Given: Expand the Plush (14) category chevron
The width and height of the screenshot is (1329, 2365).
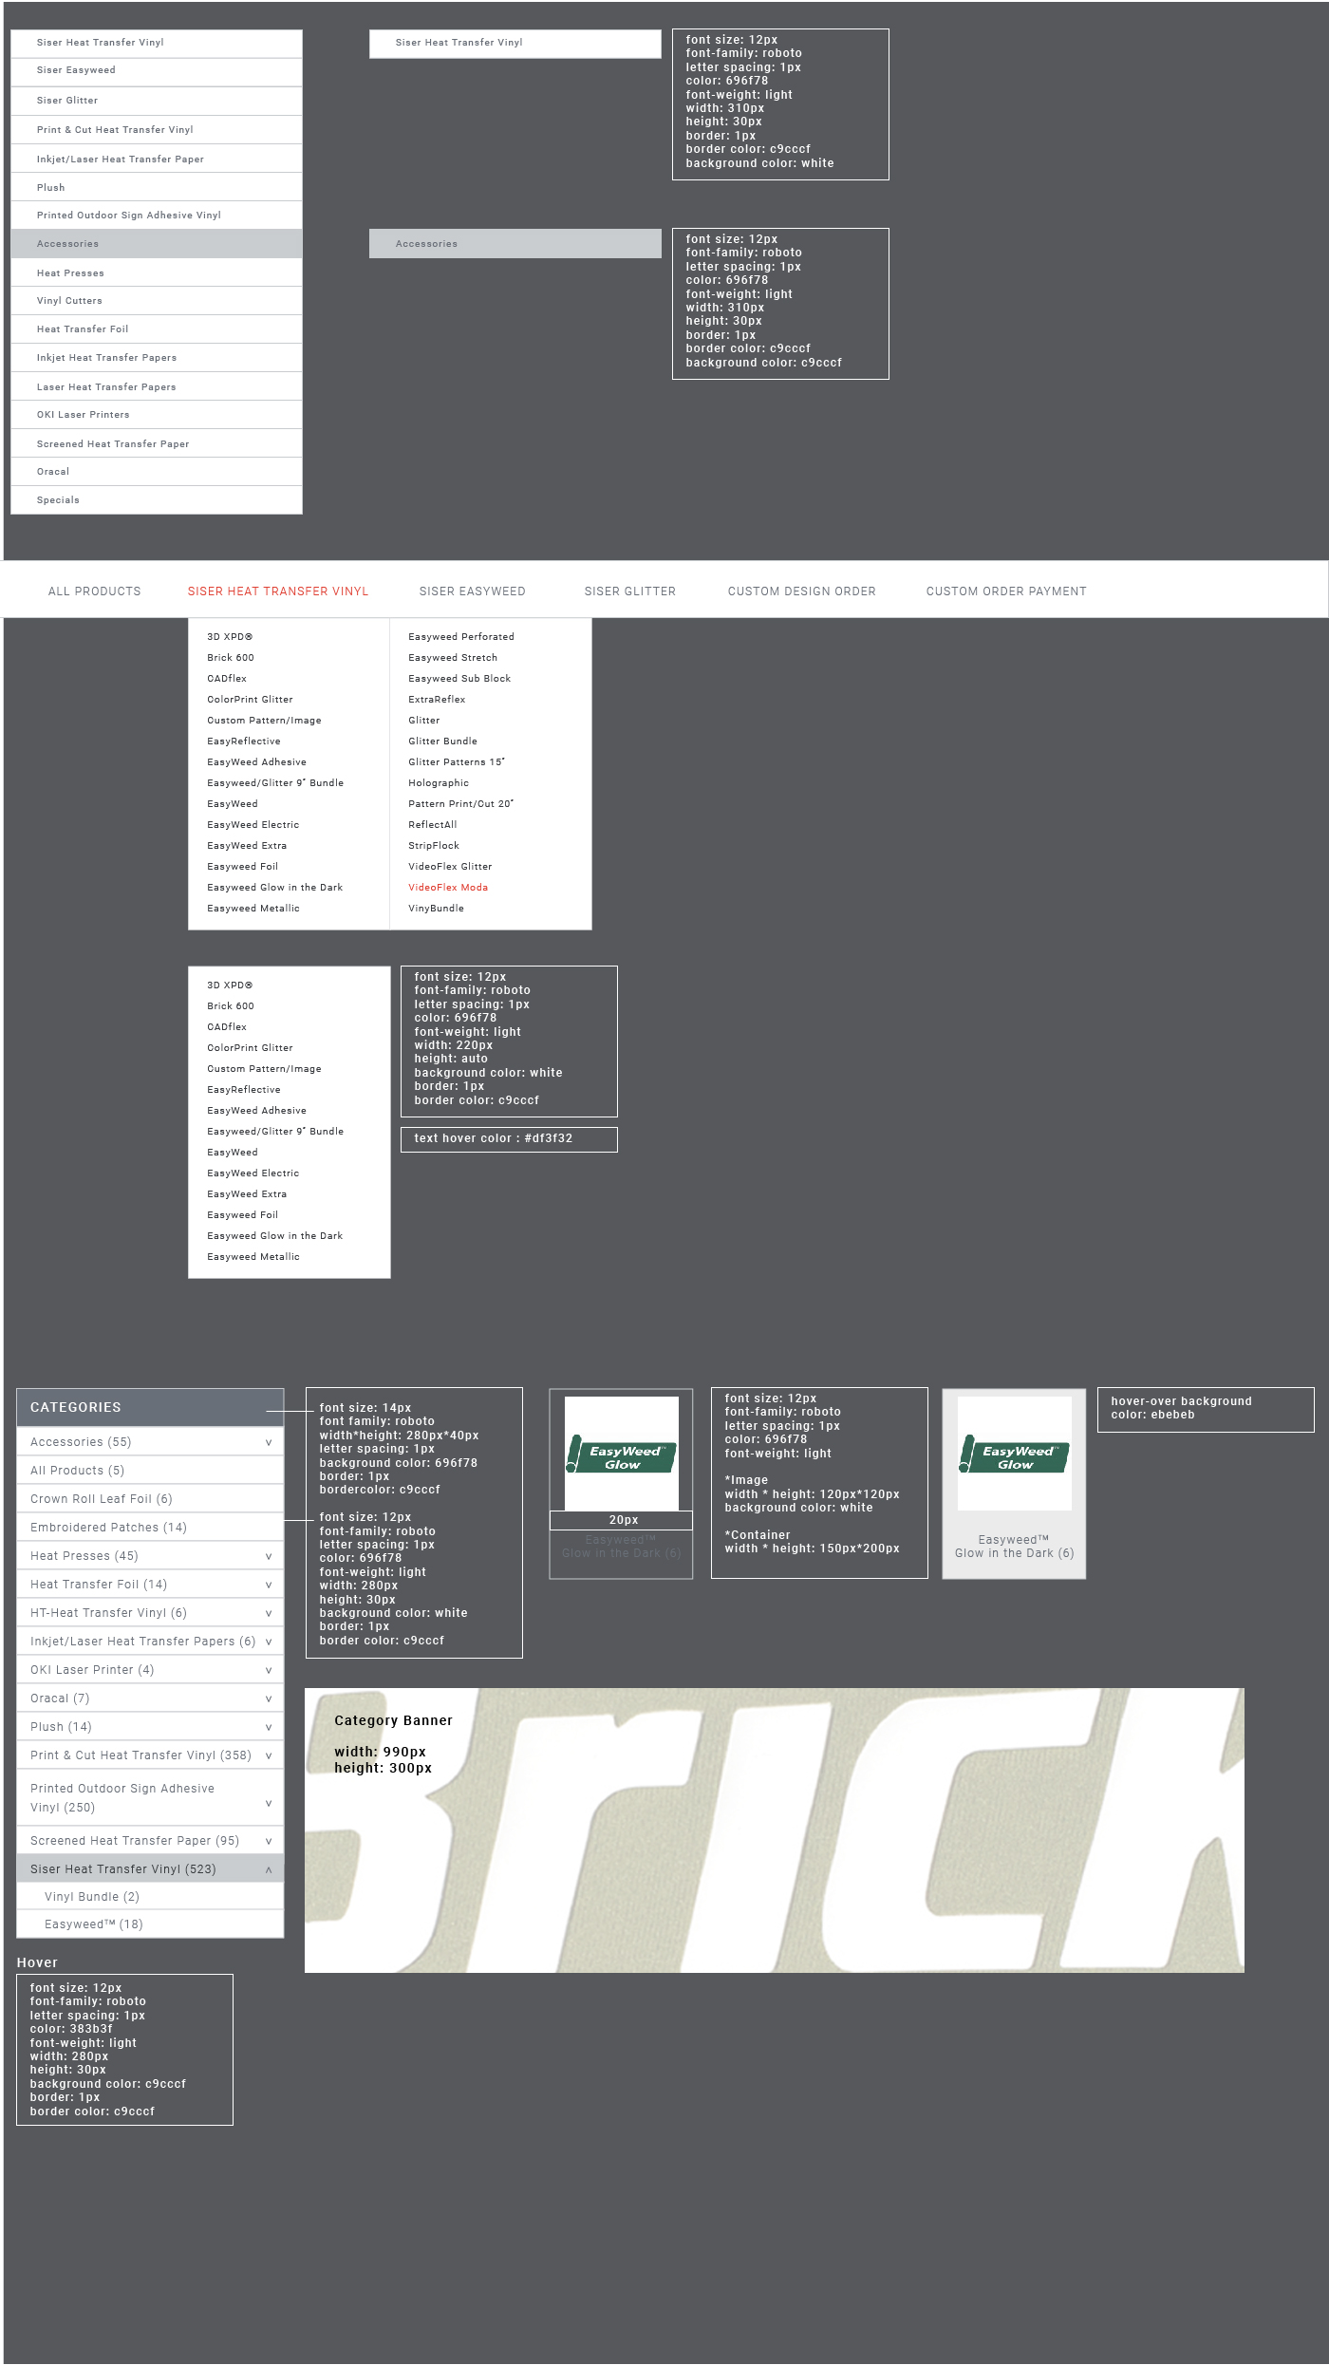Looking at the screenshot, I should tap(269, 1727).
